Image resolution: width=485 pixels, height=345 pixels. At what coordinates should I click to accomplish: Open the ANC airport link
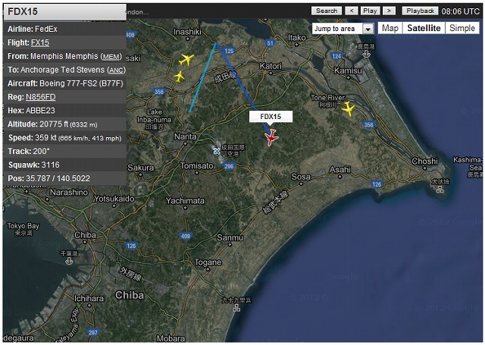click(x=116, y=71)
